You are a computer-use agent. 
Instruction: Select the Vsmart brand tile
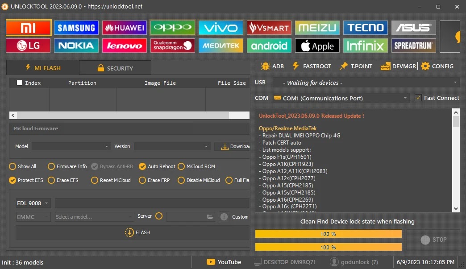(269, 28)
